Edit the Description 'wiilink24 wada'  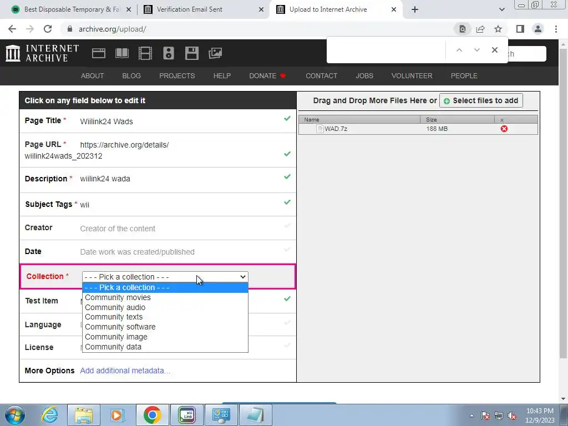pyautogui.click(x=105, y=179)
